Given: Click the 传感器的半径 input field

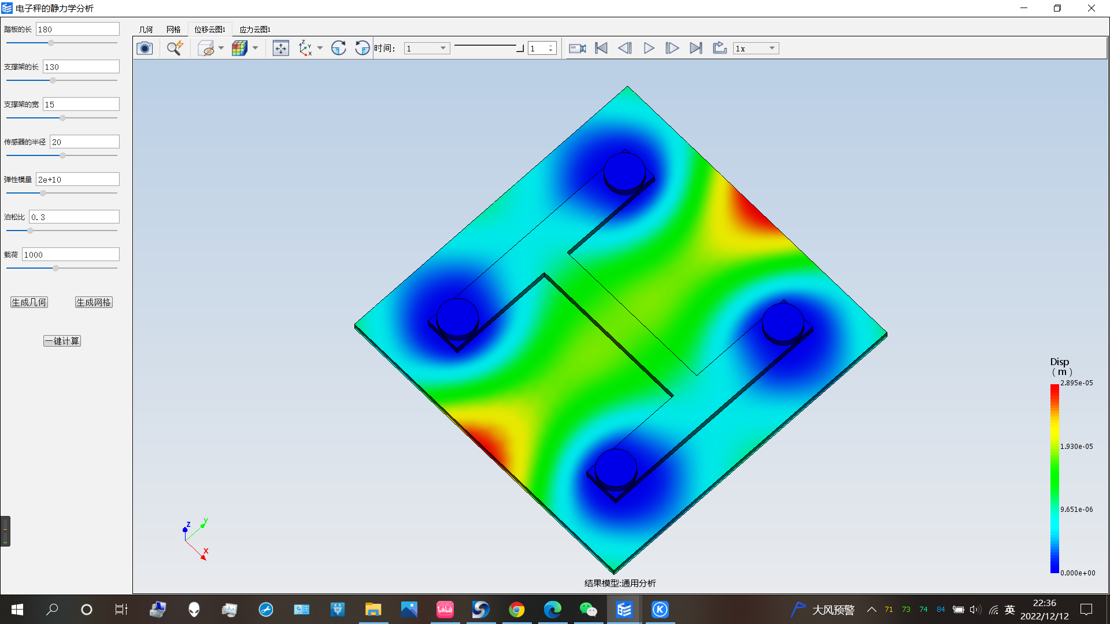Looking at the screenshot, I should (x=84, y=142).
